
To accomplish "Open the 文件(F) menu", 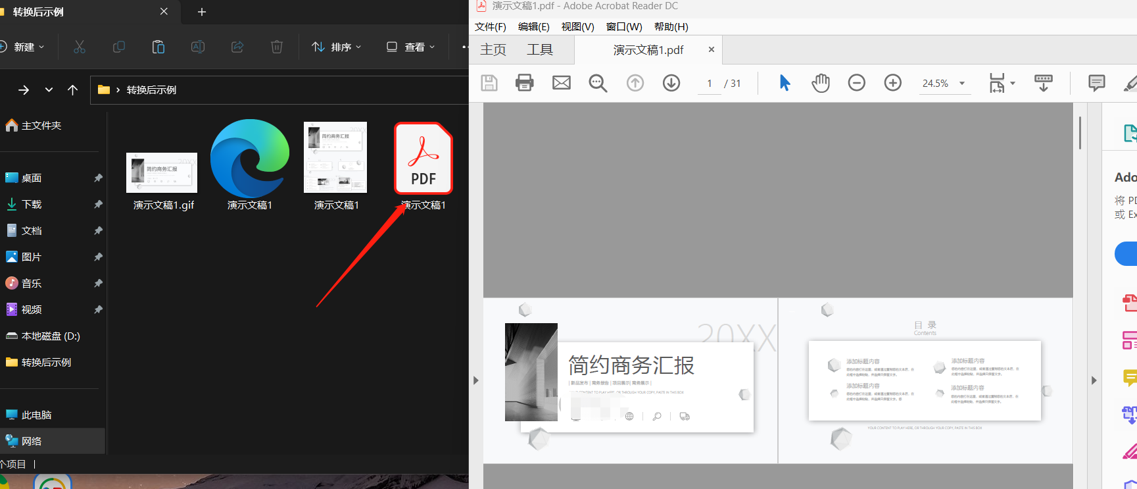I will click(x=491, y=27).
